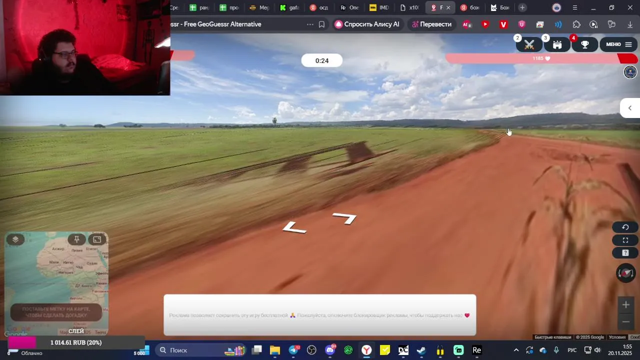
Task: Switch to the Мег browser tab
Action: point(259,7)
